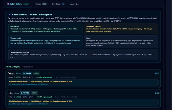Click '3 whale (2 GOOD)' on febu
The width and height of the screenshot is (172, 110).
(14, 97)
